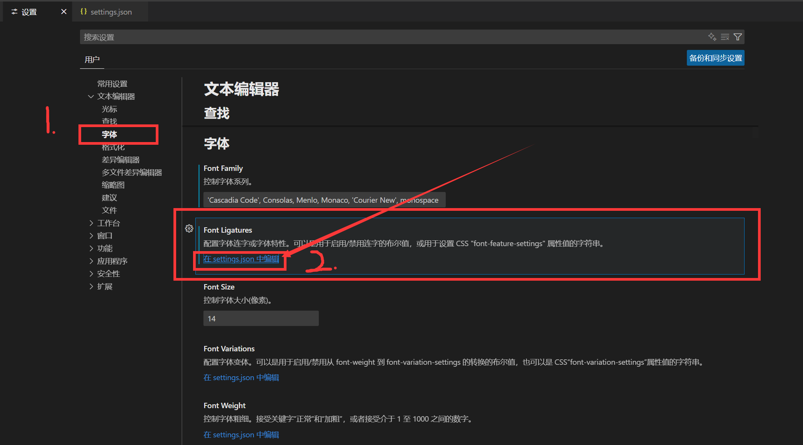The width and height of the screenshot is (803, 445).
Task: Collapse the 文本编辑器 tree section
Action: (91, 96)
